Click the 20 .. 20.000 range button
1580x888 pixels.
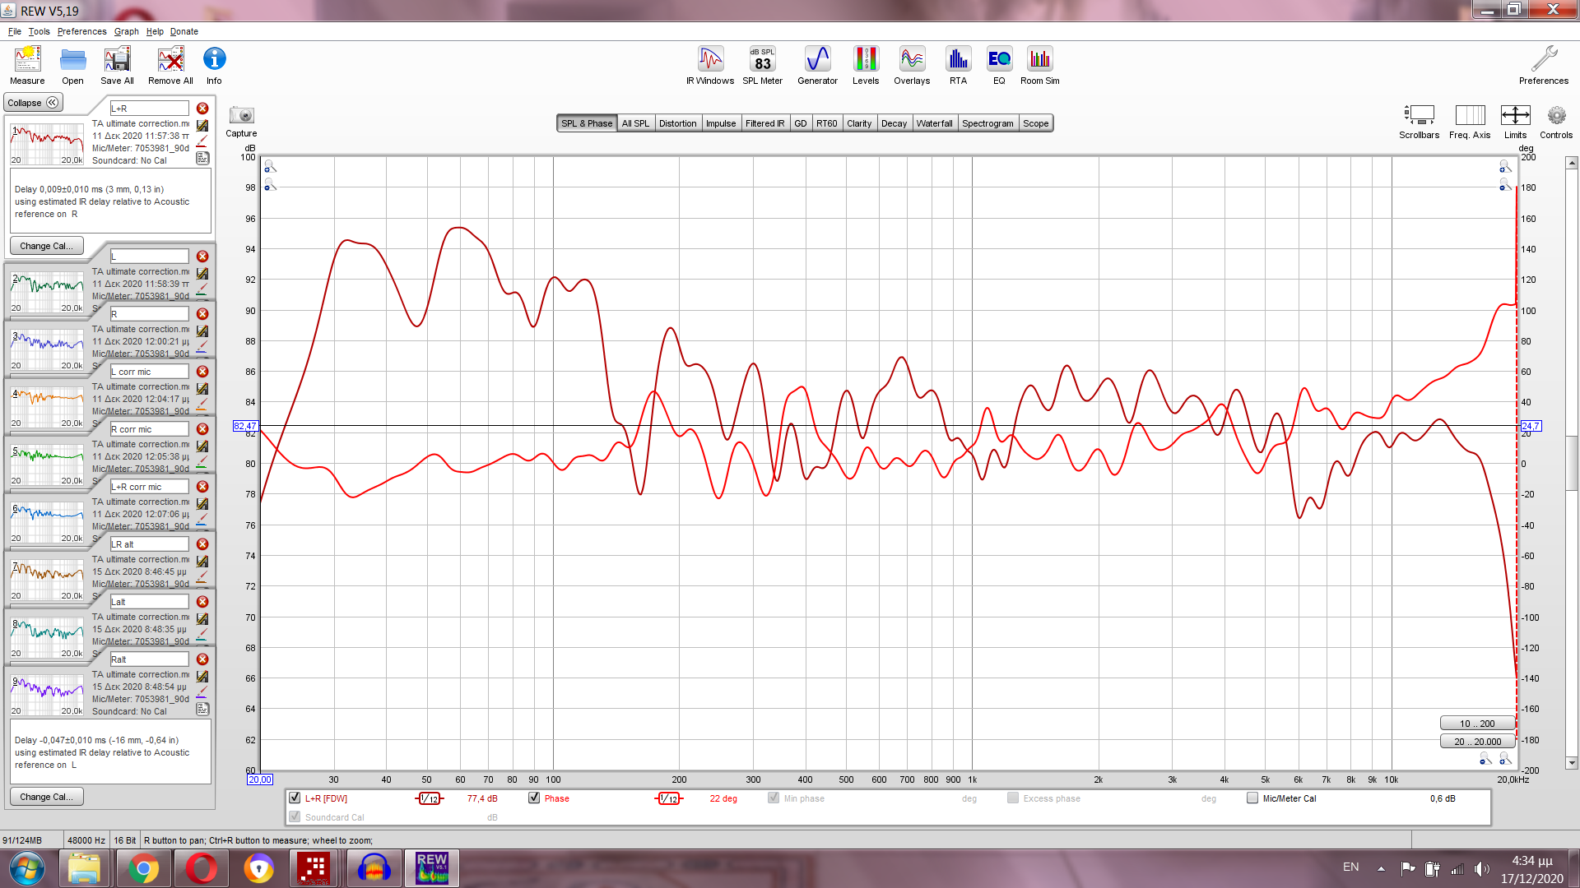pos(1477,741)
